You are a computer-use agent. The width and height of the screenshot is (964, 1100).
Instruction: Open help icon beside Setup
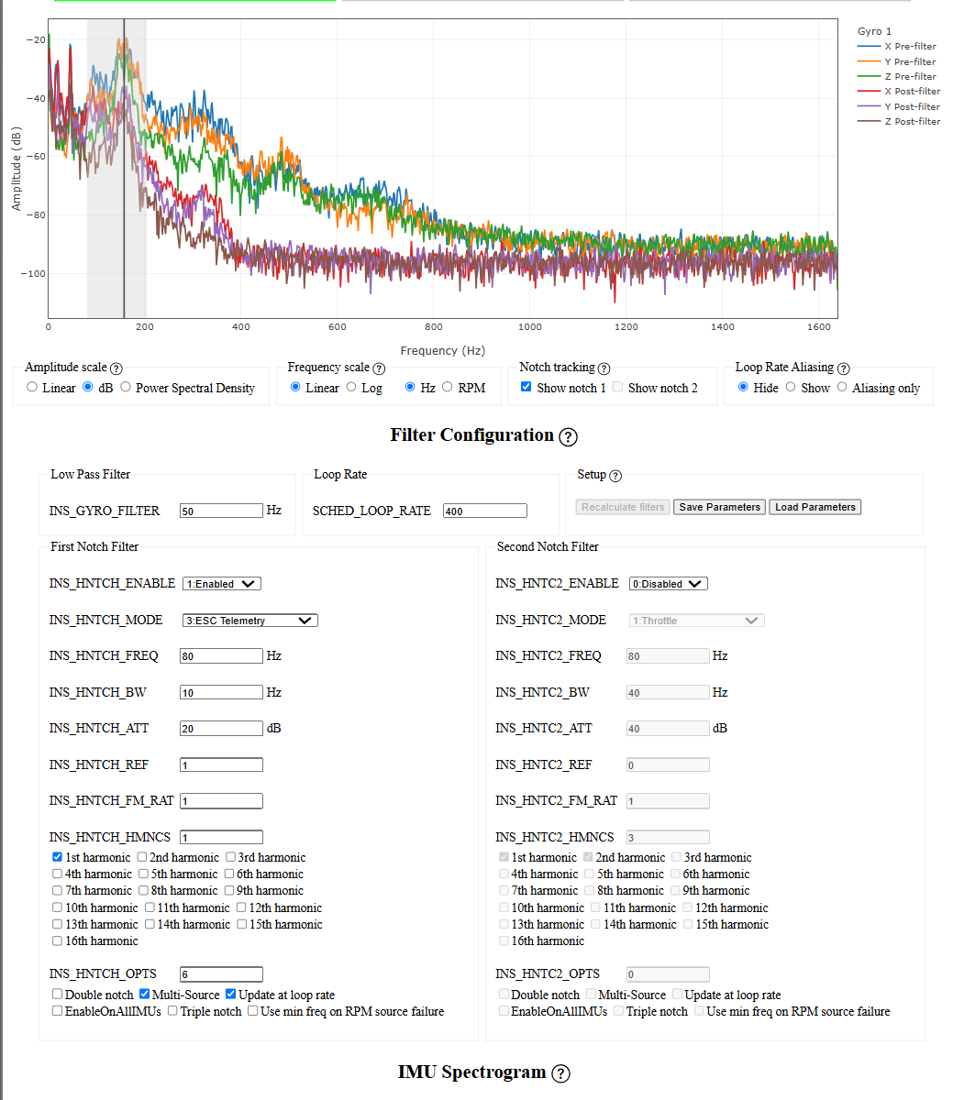pyautogui.click(x=615, y=476)
